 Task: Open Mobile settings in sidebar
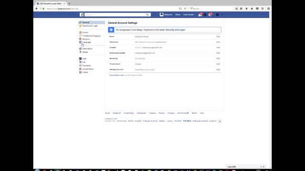point(85,52)
